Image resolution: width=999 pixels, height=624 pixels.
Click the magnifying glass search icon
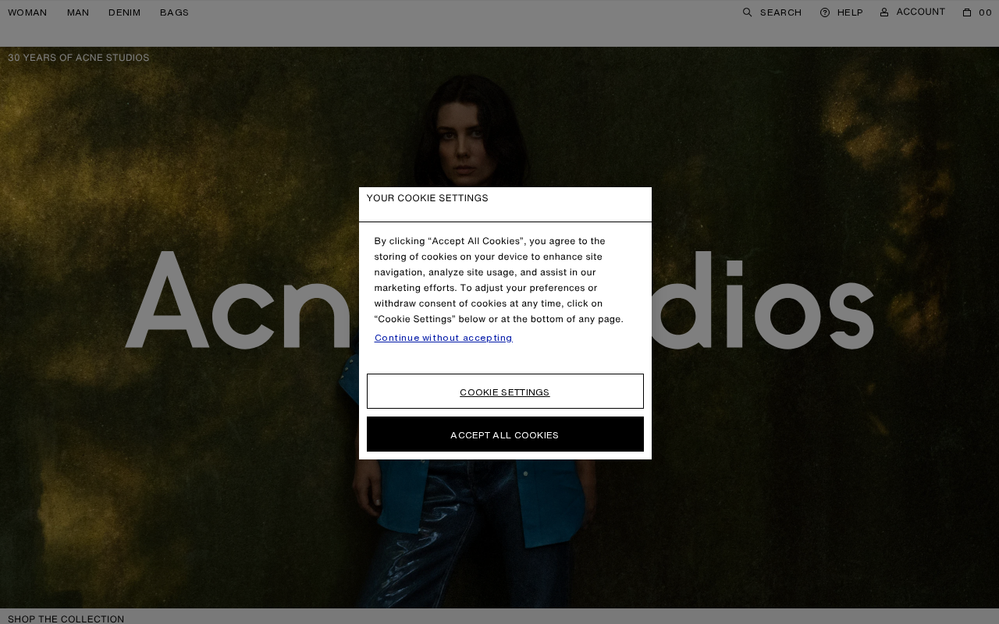click(x=748, y=12)
